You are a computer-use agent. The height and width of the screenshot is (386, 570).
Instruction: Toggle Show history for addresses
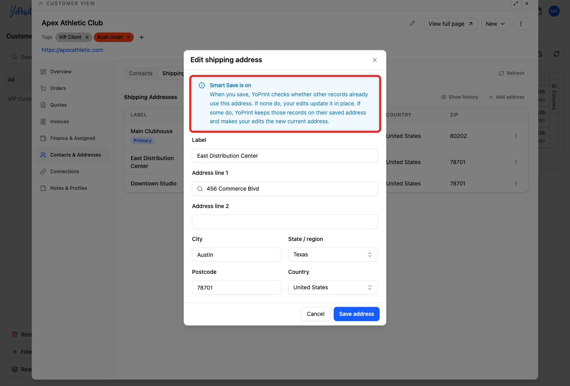click(x=460, y=97)
